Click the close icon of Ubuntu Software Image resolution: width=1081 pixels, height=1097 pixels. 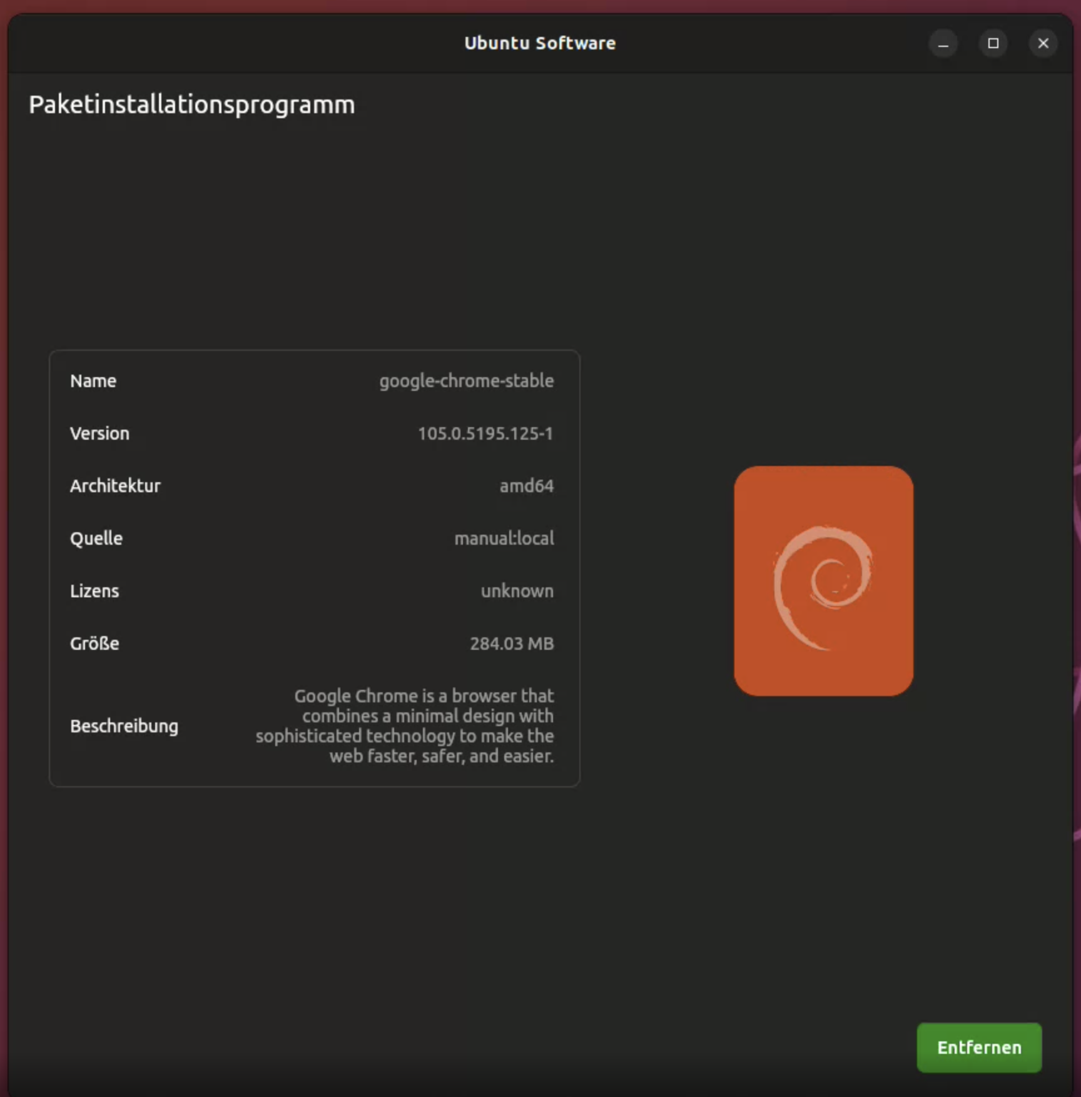pos(1043,43)
